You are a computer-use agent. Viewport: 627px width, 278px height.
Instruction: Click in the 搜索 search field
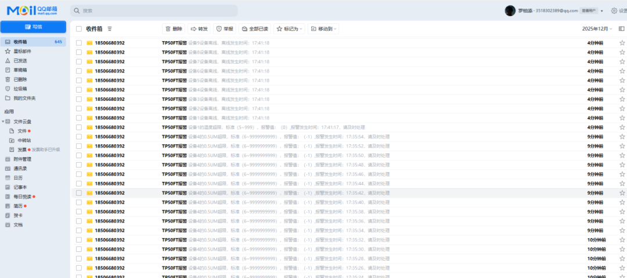click(154, 11)
